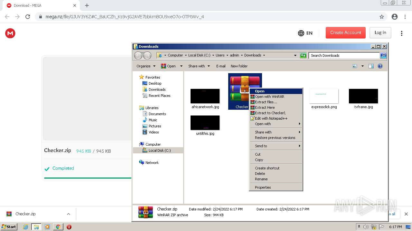Expand the Share with context submenu
This screenshot has height=231, width=412.
tap(276, 132)
